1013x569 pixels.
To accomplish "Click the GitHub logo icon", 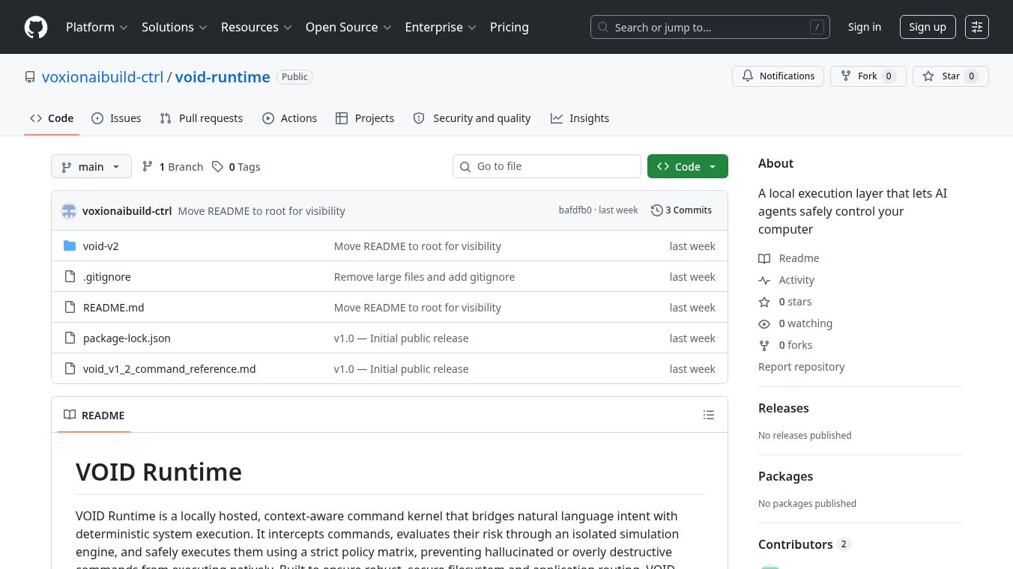I will click(x=36, y=27).
